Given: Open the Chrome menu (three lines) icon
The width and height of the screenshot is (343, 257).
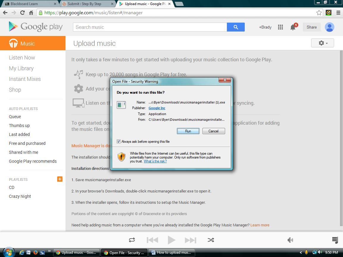Looking at the screenshot, I should (x=338, y=13).
